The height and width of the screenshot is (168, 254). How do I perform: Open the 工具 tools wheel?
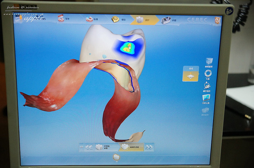[x=208, y=75]
